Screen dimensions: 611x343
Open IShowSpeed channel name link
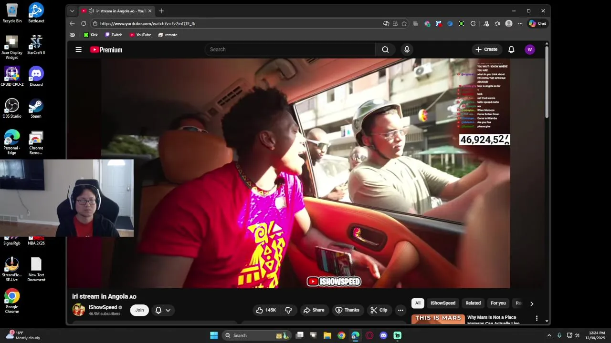tap(103, 307)
